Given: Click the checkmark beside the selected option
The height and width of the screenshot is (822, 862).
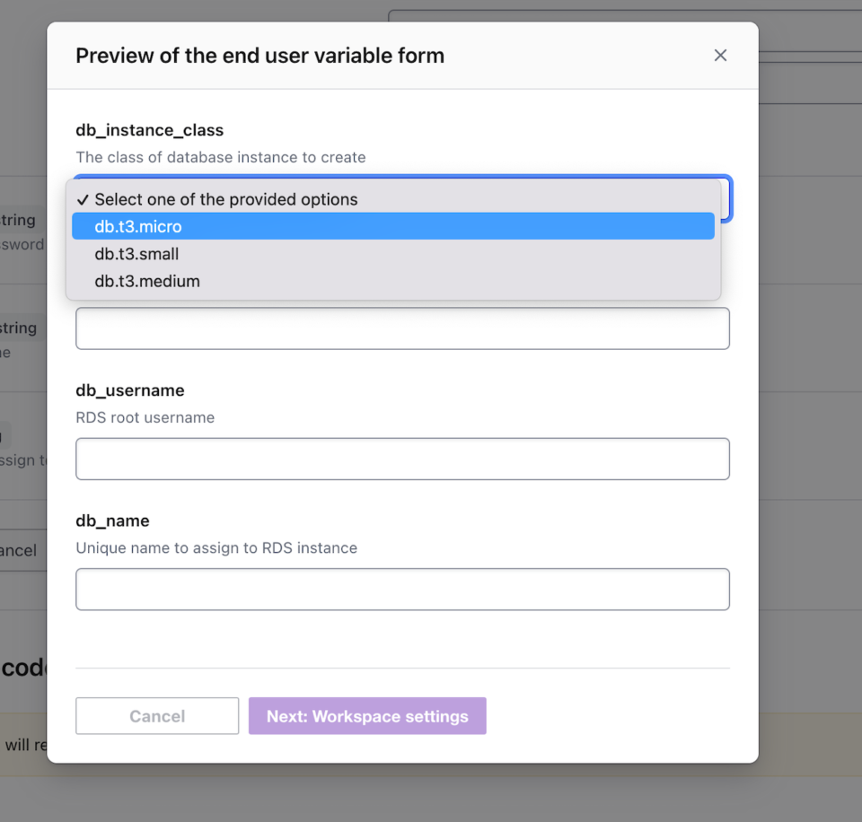Looking at the screenshot, I should tap(84, 199).
